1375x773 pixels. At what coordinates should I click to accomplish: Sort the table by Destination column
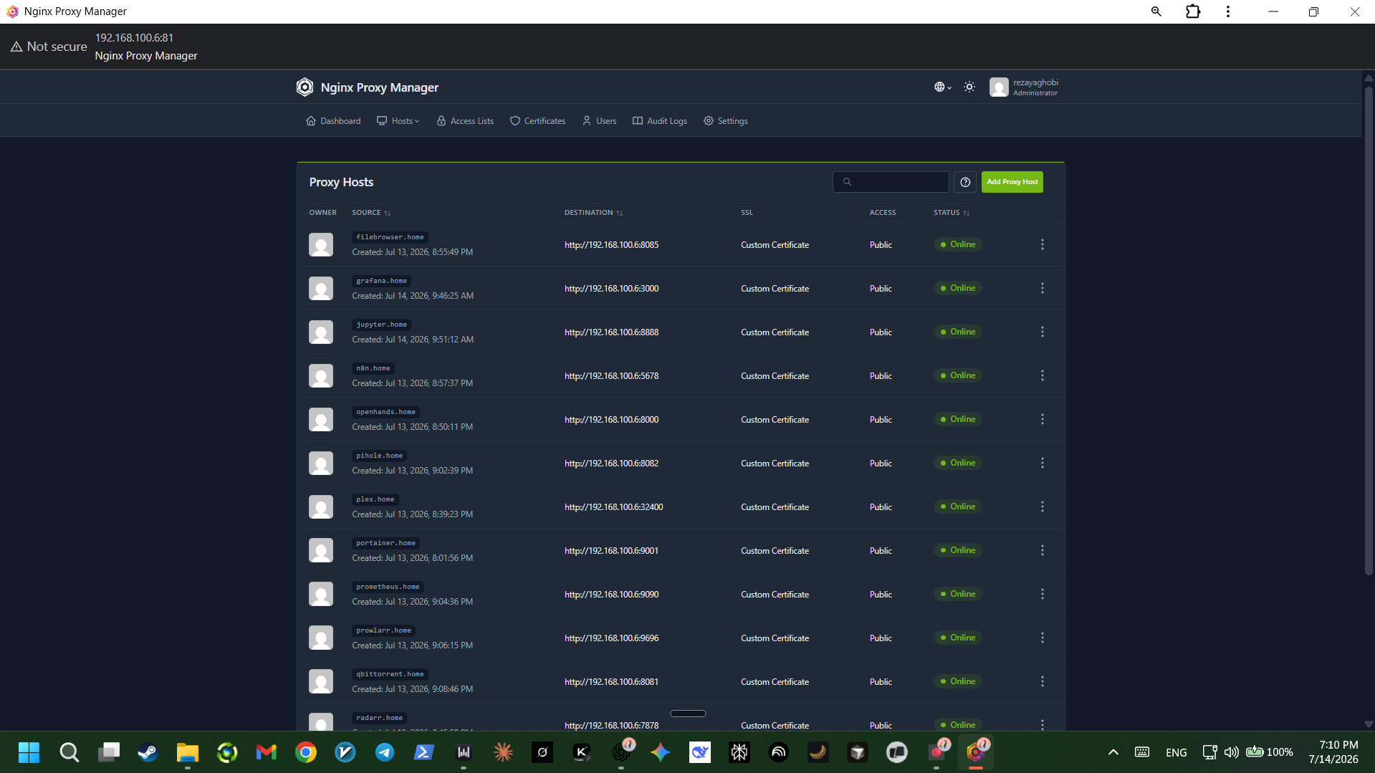click(x=593, y=213)
